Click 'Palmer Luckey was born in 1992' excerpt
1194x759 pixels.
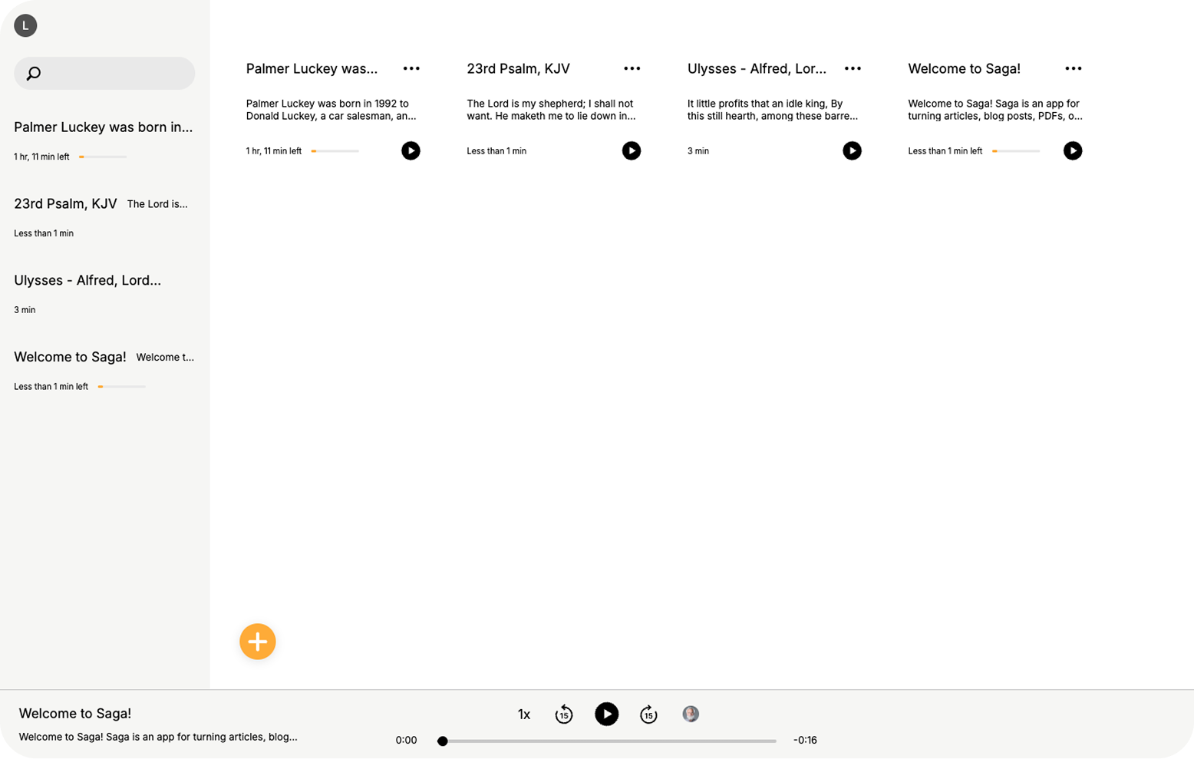[331, 110]
